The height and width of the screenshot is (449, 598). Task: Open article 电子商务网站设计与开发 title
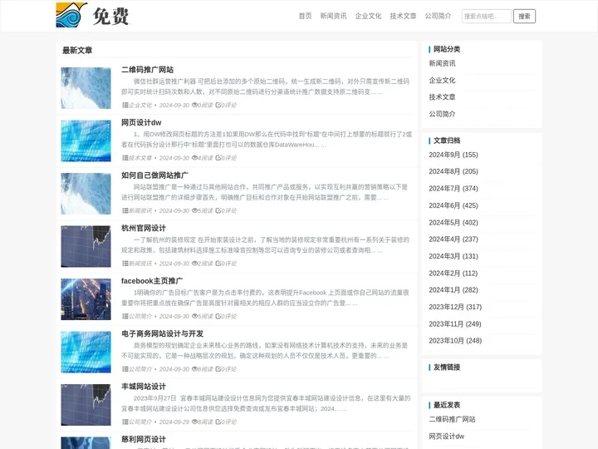pos(162,333)
